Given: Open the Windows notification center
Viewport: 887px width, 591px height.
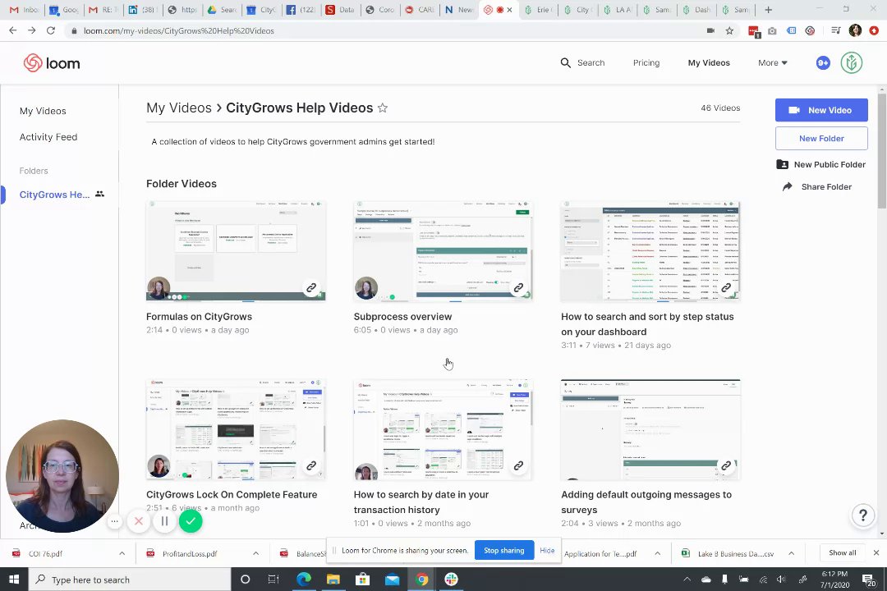Looking at the screenshot, I should (868, 580).
